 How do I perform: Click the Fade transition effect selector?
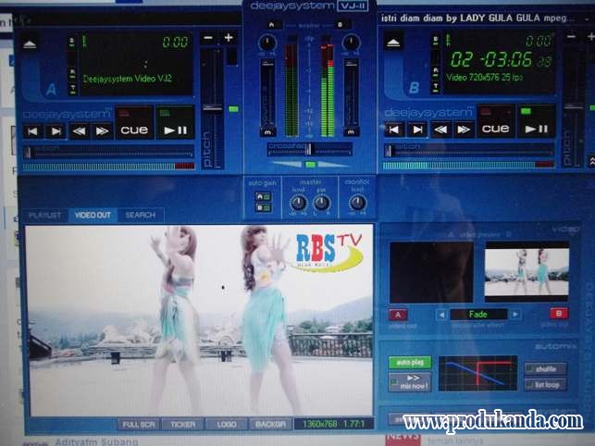(477, 315)
